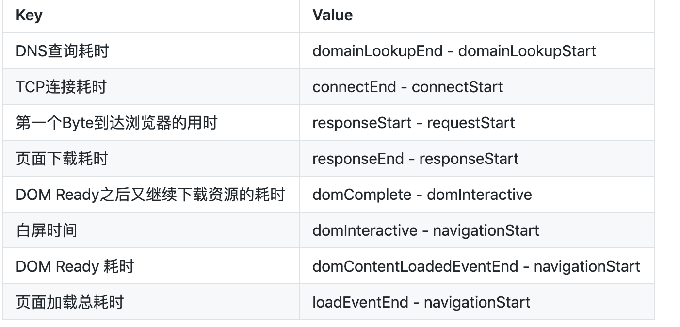Select connectEnd - connectStart value
Screen dimensions: 680x327
coord(476,86)
